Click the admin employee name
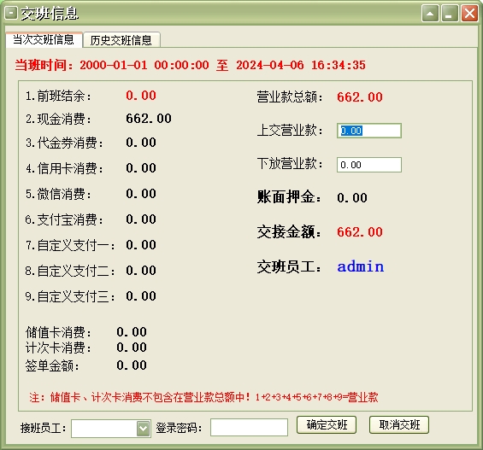 click(361, 266)
